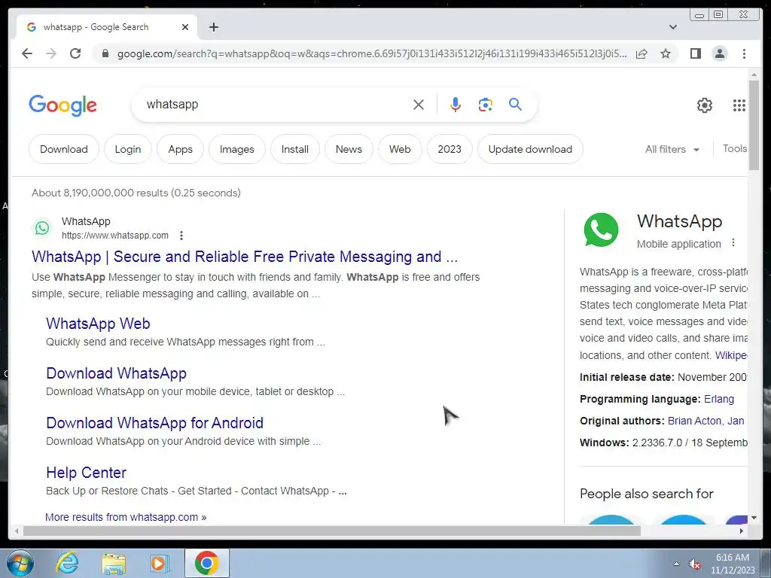Click the scroll down arrow

754,518
